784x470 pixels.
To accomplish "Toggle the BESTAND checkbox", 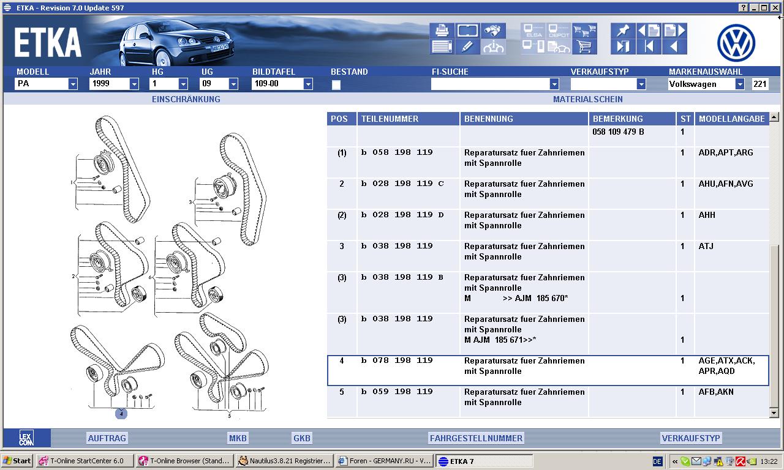I will click(x=336, y=85).
